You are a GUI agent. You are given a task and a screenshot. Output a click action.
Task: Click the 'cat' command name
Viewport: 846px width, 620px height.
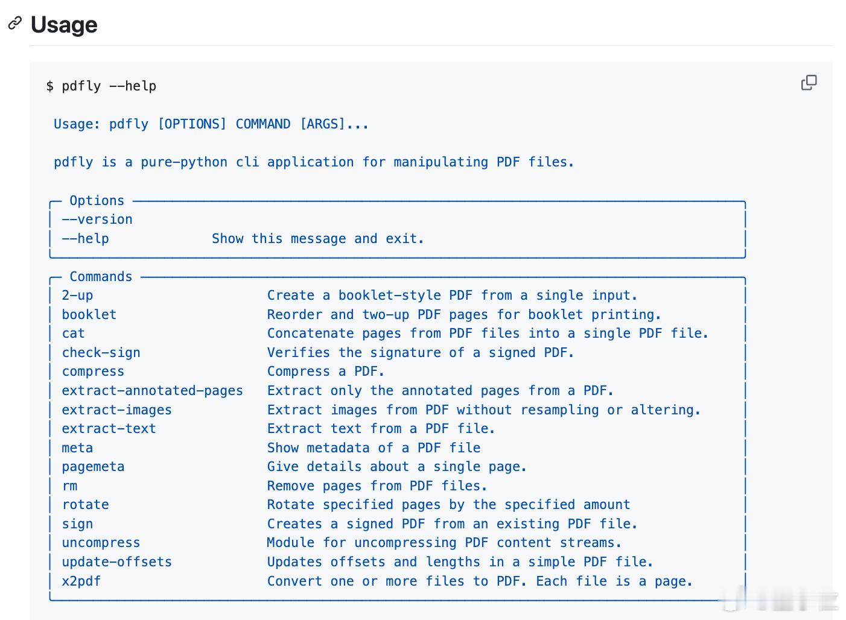tap(73, 334)
